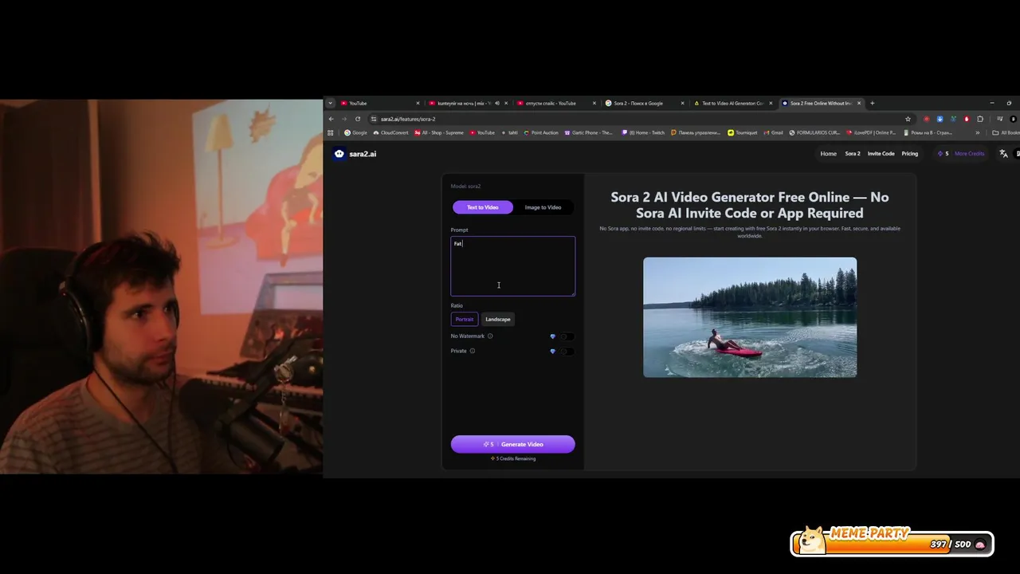Open the media controls toolbar icon
Viewport: 1020px width, 574px height.
[x=999, y=119]
